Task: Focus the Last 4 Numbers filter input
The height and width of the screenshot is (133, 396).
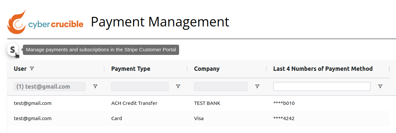Action: 322,86
